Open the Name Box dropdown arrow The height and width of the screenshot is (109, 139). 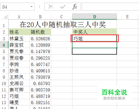click(31, 7)
